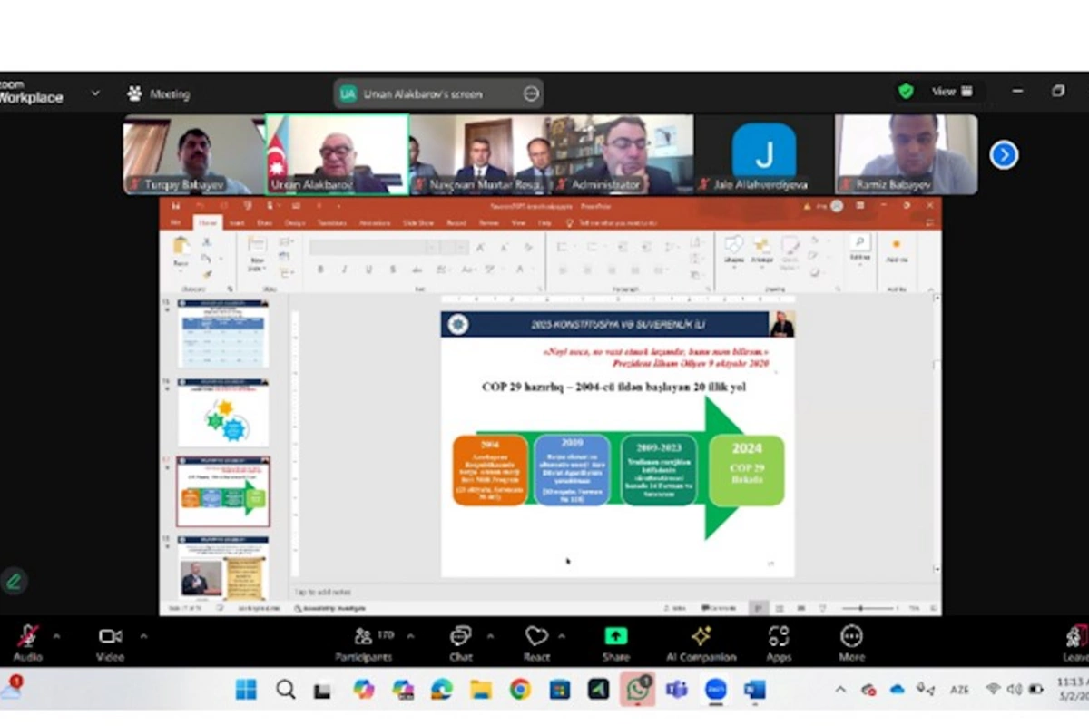Toggle the green annotation pencil button
The width and height of the screenshot is (1089, 726).
14,582
